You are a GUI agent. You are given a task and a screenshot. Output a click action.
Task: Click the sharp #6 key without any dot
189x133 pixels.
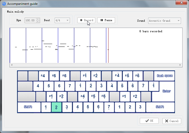pos(64,76)
